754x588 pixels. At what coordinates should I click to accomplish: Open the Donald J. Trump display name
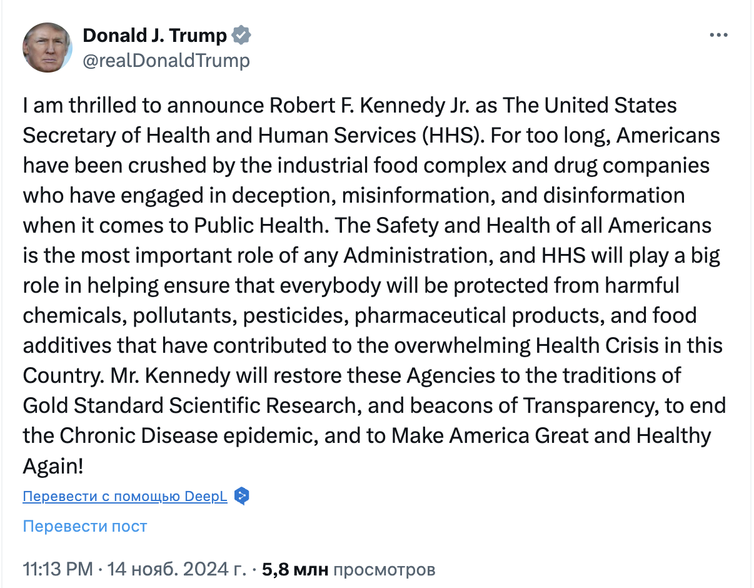pyautogui.click(x=154, y=36)
